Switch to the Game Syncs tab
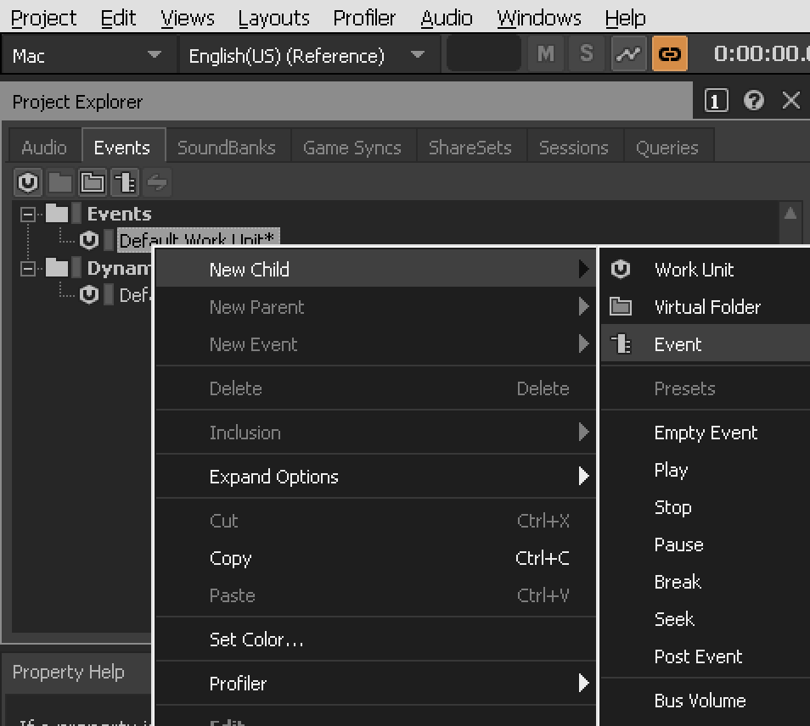The height and width of the screenshot is (726, 810). tap(352, 148)
